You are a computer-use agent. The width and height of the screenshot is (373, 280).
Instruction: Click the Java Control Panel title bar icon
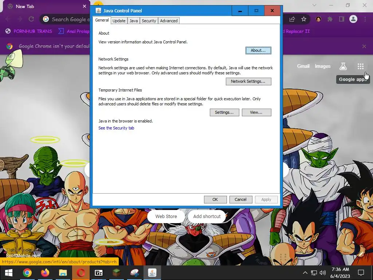(x=98, y=11)
